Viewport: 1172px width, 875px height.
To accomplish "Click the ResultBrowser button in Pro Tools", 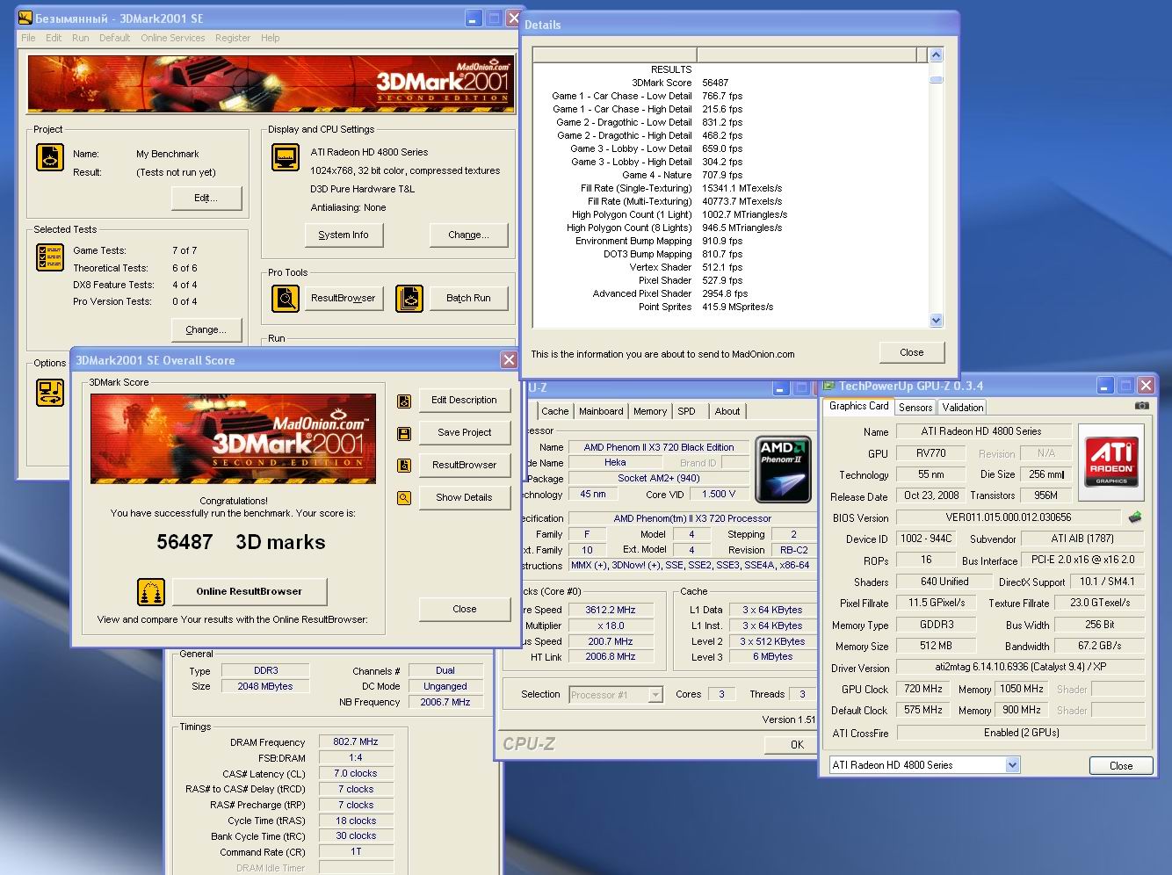I will pyautogui.click(x=344, y=299).
